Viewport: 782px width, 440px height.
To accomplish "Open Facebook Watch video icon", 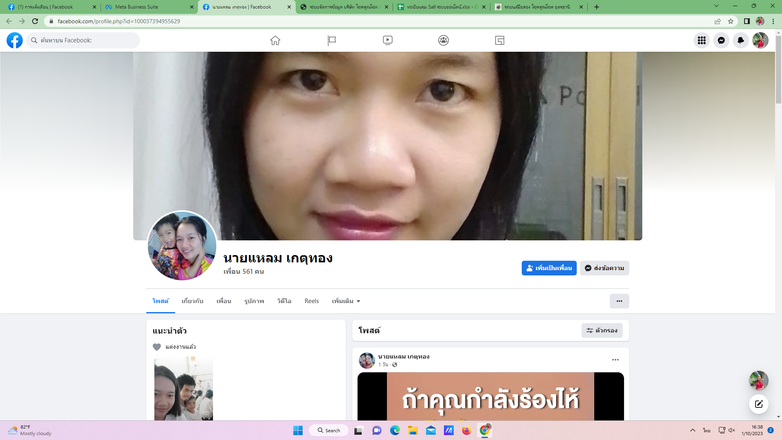I will click(387, 40).
